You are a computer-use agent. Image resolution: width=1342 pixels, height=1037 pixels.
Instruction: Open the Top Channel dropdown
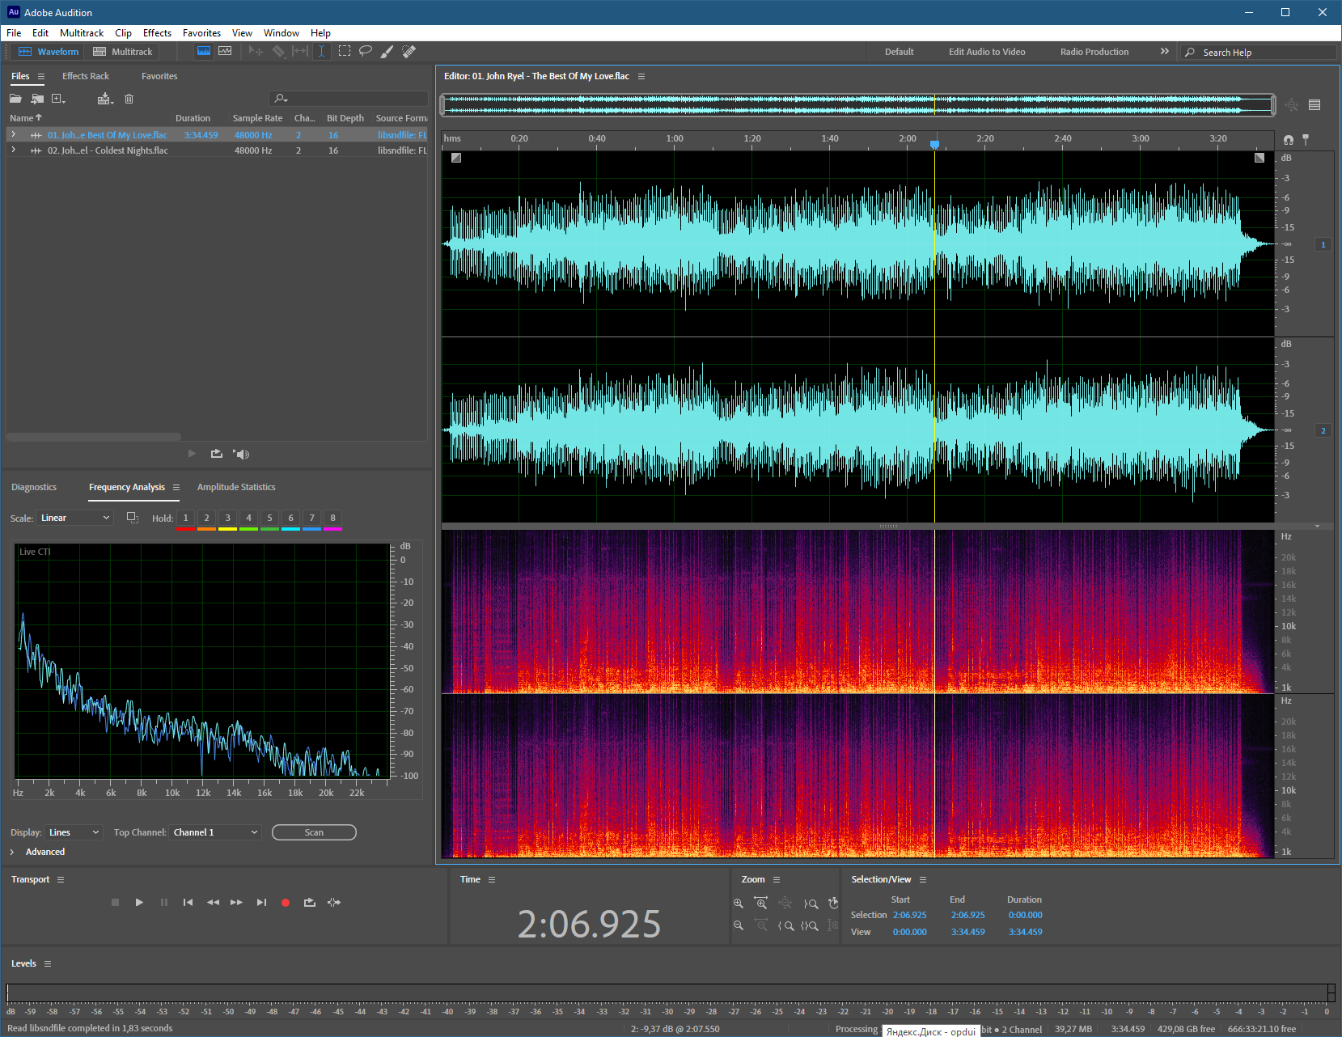215,832
